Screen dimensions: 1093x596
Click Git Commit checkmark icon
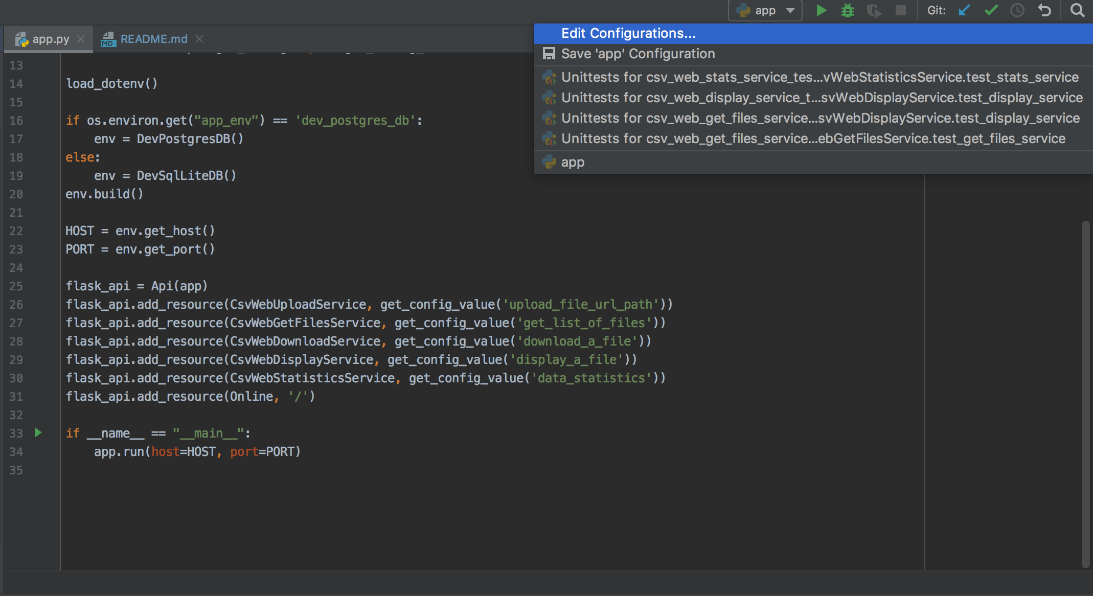(x=991, y=10)
